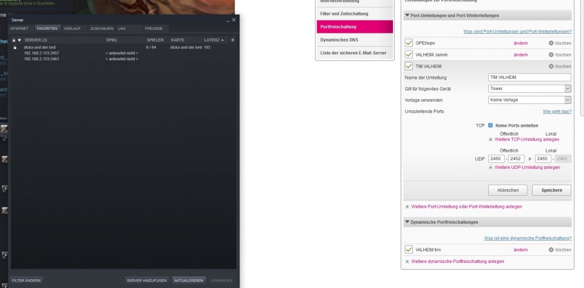The image size is (584, 288).
Task: Collapse Port-Umleitungen und Port-Weiterleitungen section
Action: (x=406, y=16)
